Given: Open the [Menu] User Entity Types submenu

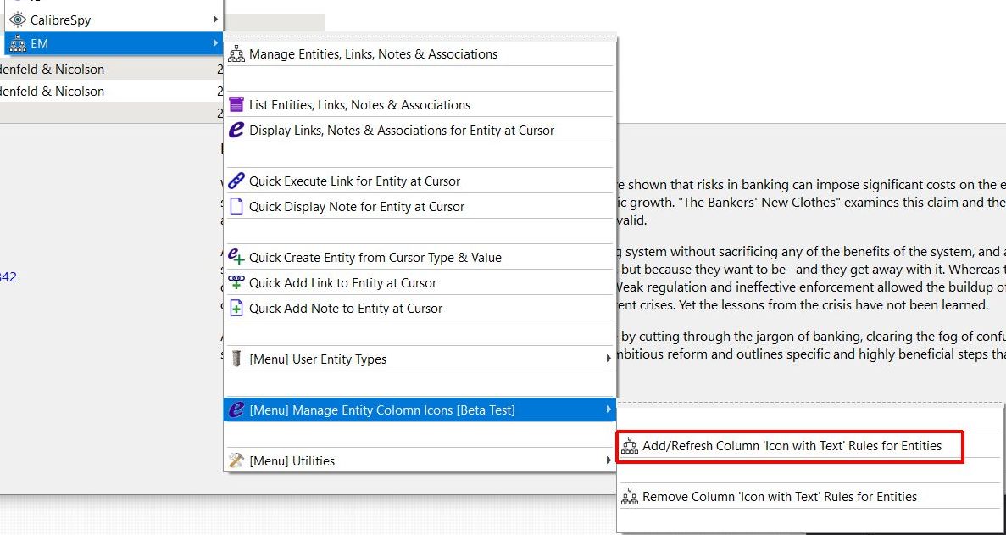Looking at the screenshot, I should [x=420, y=359].
